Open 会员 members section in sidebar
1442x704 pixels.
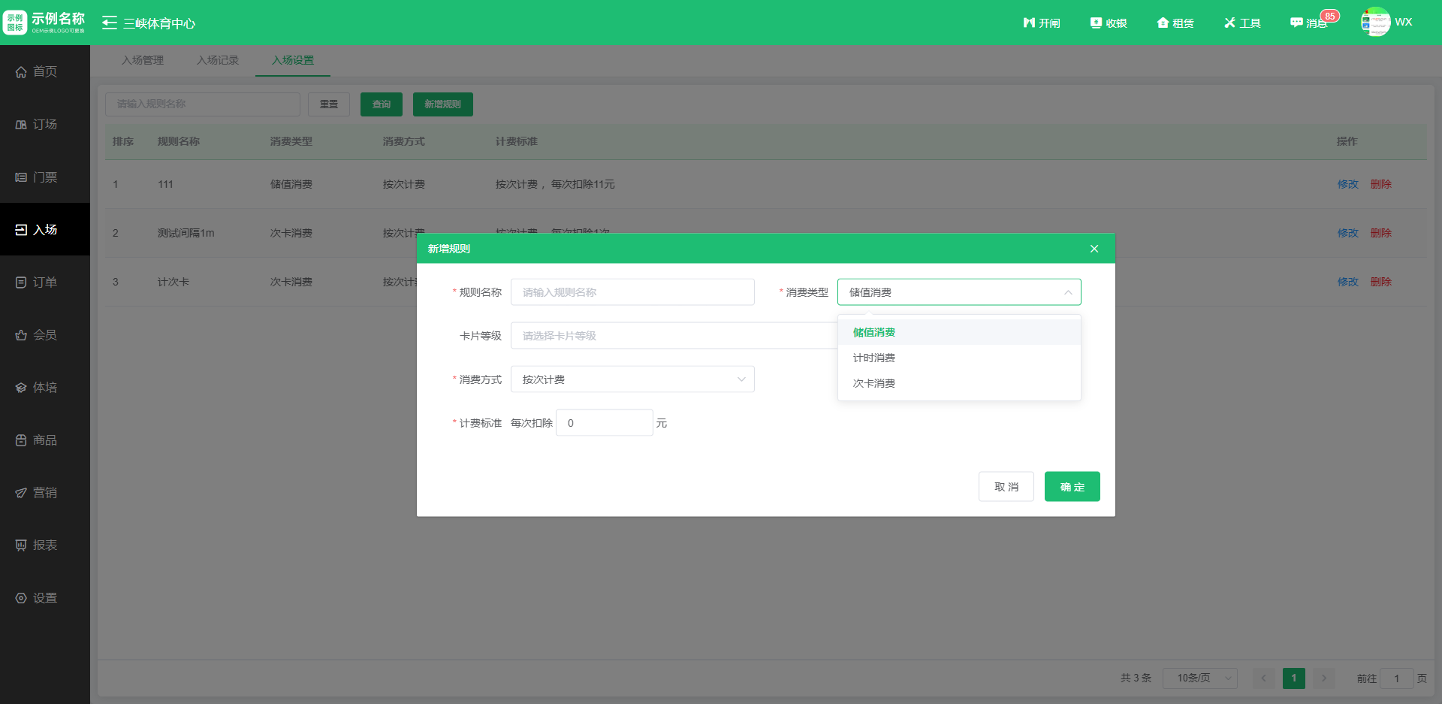click(45, 335)
